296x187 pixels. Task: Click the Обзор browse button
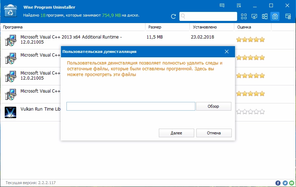tap(213, 106)
